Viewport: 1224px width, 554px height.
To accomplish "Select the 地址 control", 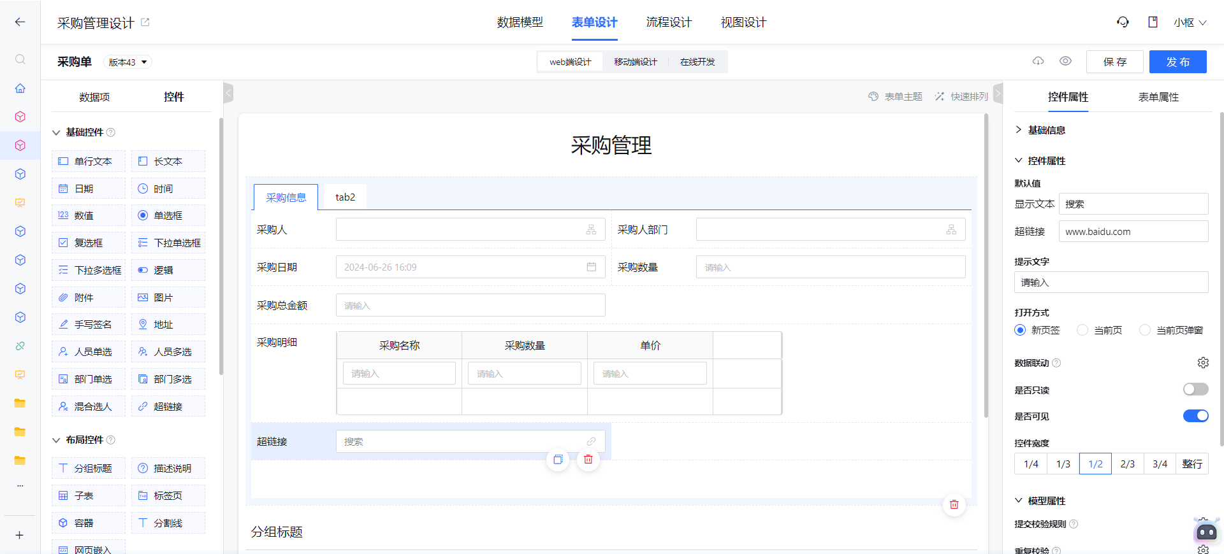I will 168,324.
